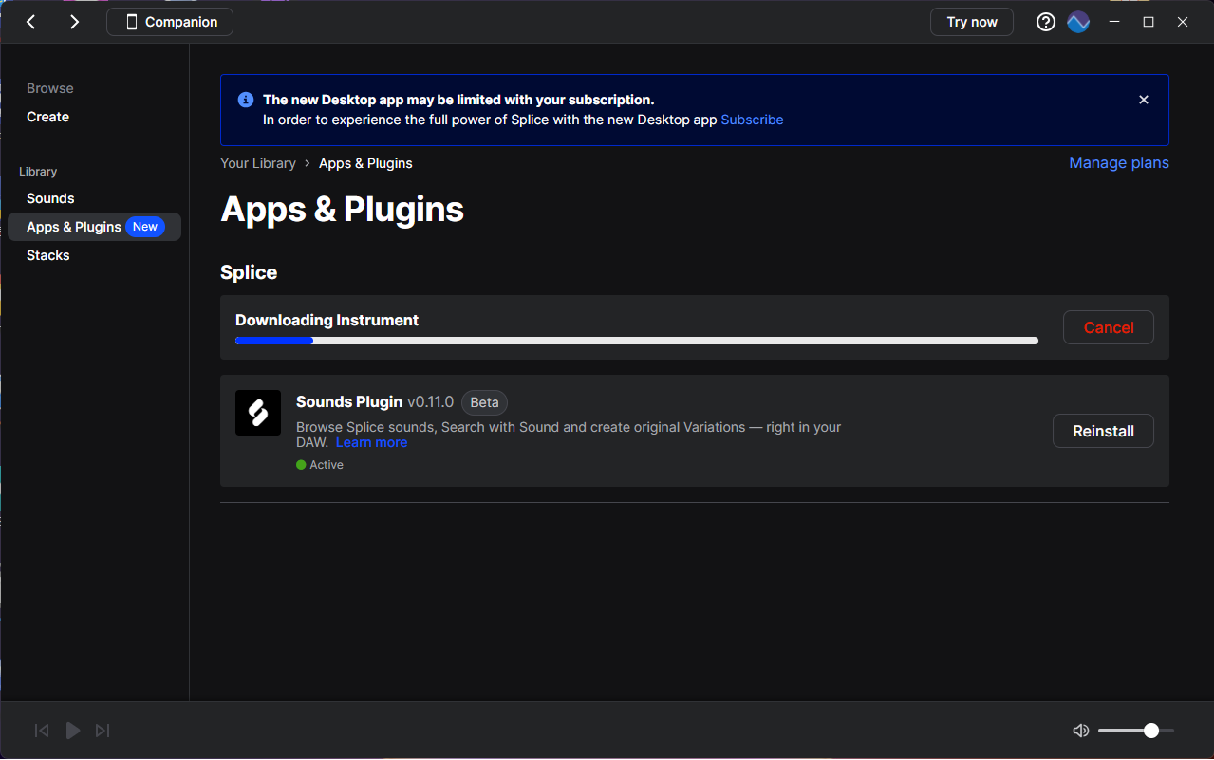Image resolution: width=1214 pixels, height=760 pixels.
Task: Click the info icon in banner
Action: (246, 100)
